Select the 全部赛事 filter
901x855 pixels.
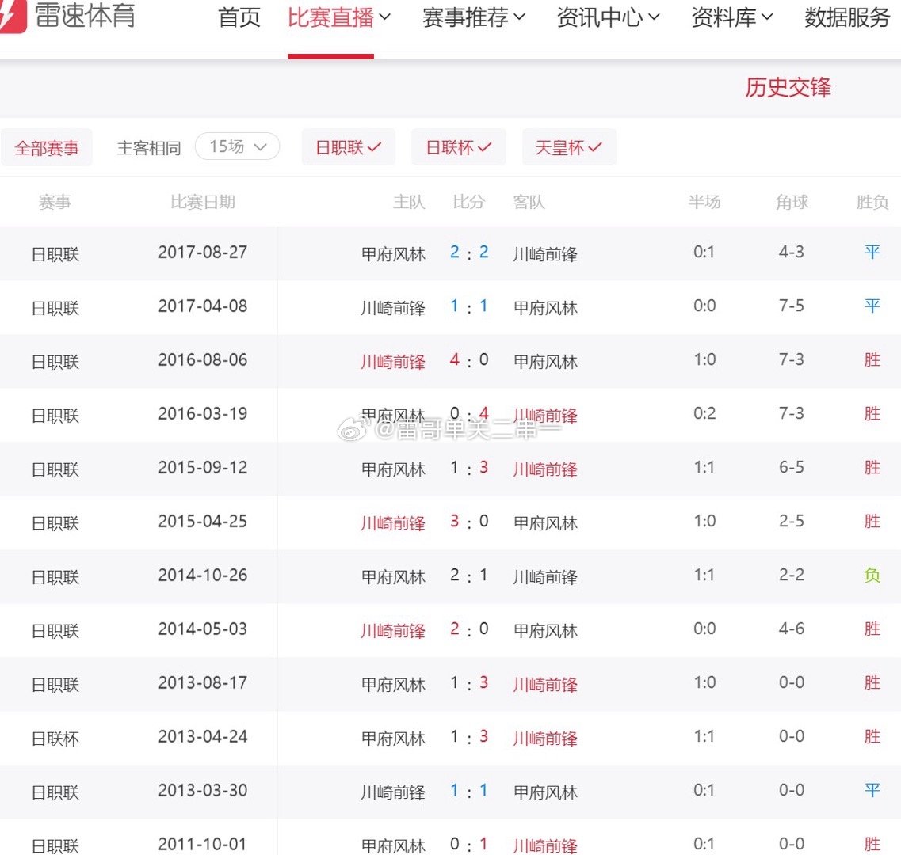[x=47, y=146]
